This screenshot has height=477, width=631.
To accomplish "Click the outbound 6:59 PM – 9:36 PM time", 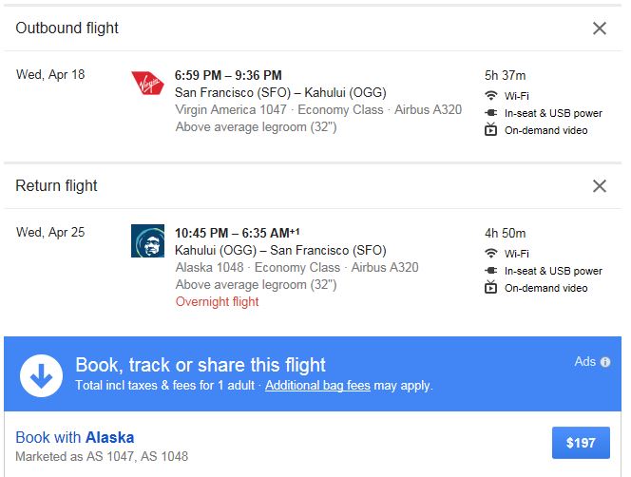I will (228, 76).
